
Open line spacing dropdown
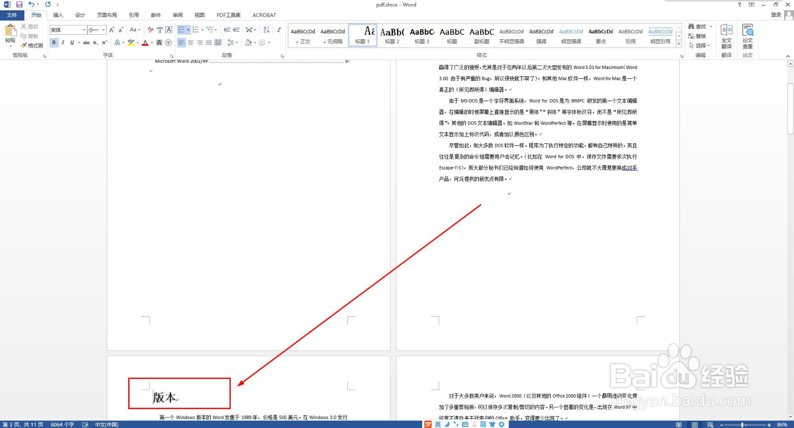click(x=232, y=43)
